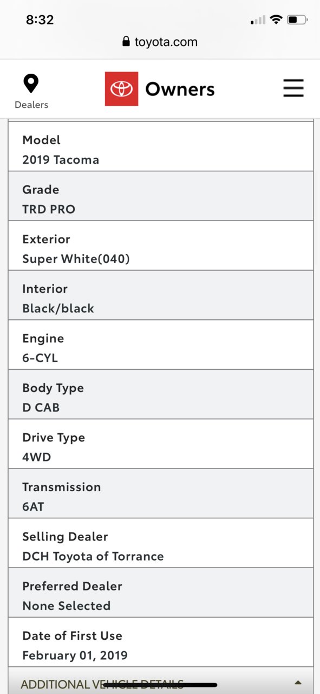Open the hamburger menu icon
Screen dimensions: 320x694
pyautogui.click(x=293, y=88)
